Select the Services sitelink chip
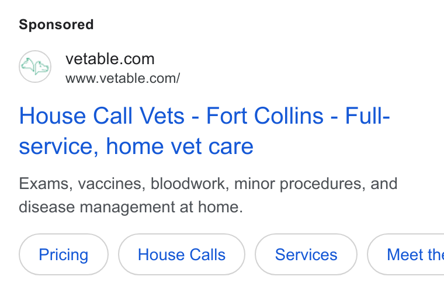444x294 pixels. 306,254
